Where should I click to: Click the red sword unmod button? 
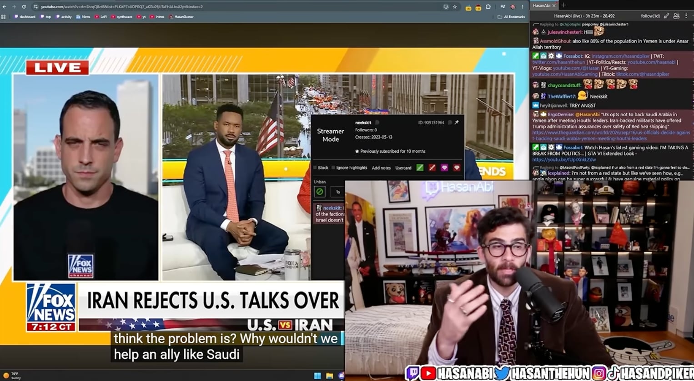coord(432,168)
